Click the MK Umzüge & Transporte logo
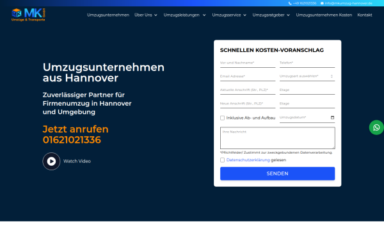The height and width of the screenshot is (240, 384). (x=28, y=15)
